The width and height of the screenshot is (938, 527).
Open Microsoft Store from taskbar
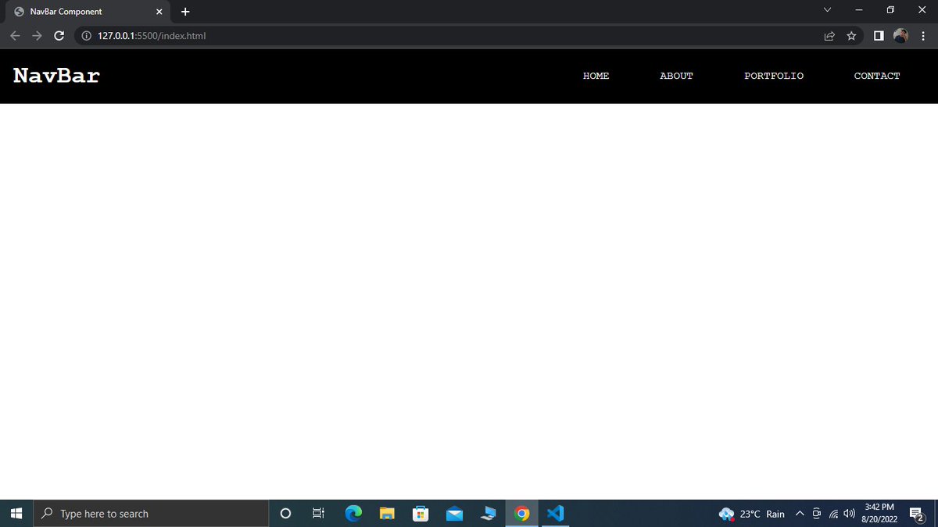421,514
